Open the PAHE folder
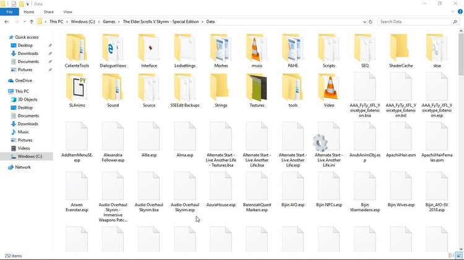This screenshot has height=260, width=464. tap(293, 51)
